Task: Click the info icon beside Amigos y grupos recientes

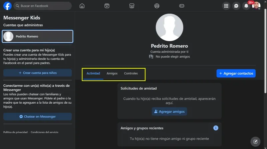Action: [216, 128]
